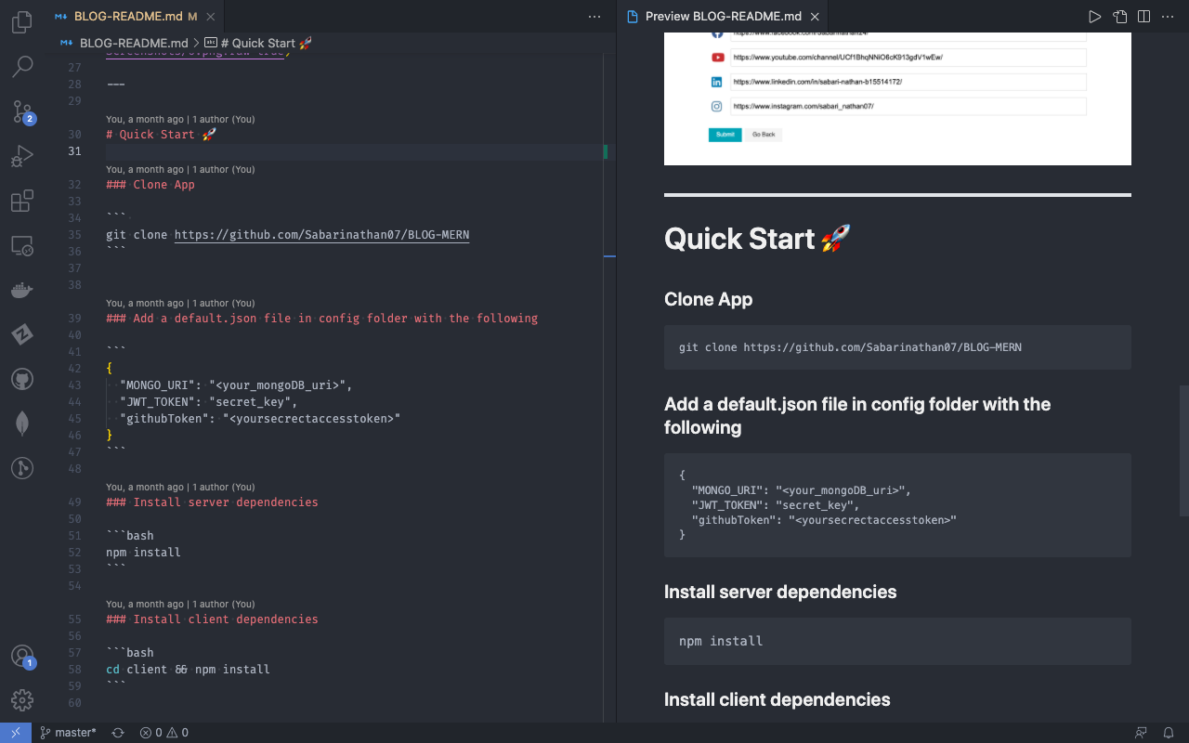Open the MongoDB leaf icon view
The image size is (1189, 743).
point(22,424)
